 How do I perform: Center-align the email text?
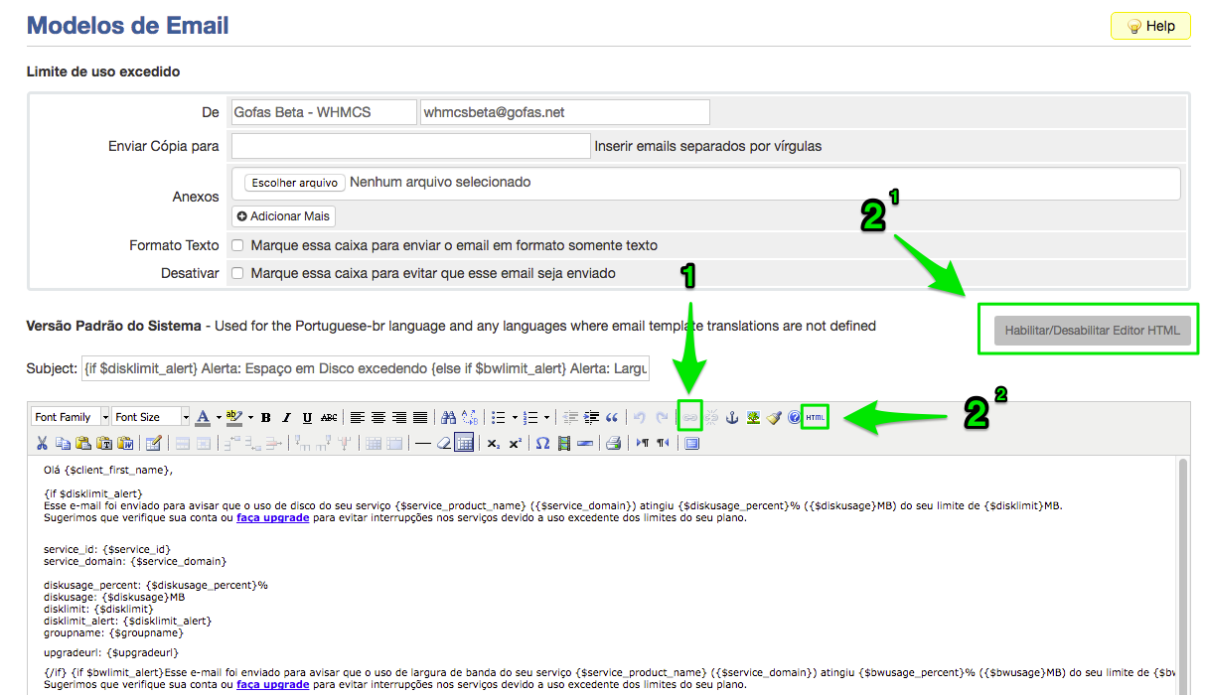pyautogui.click(x=378, y=418)
